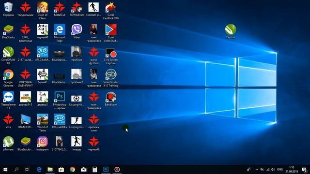Launch Clash of Clans desktop shortcut
Screen dimensions: 310x174
coord(43,11)
